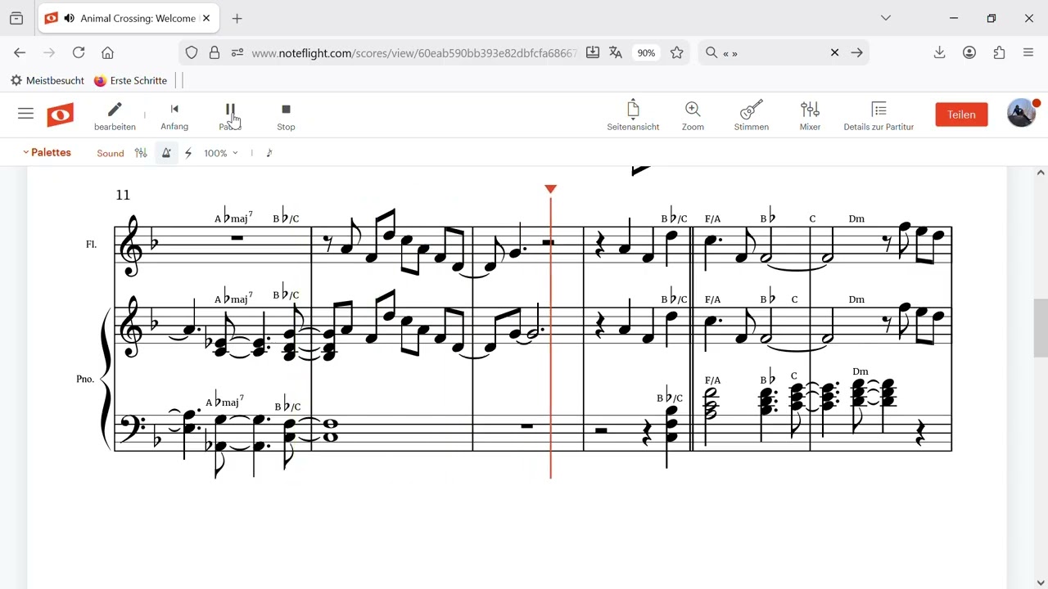Screen dimensions: 1048x589
Task: Reload the browser page
Action: click(79, 52)
